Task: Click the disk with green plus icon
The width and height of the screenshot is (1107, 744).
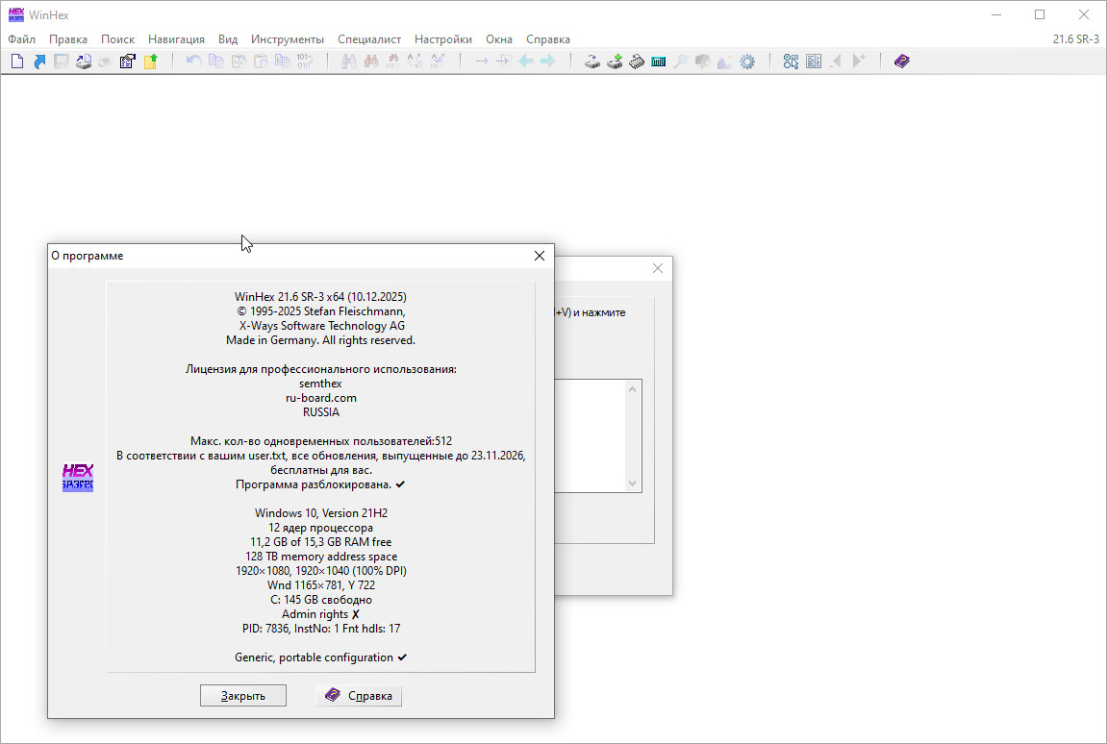Action: 615,62
